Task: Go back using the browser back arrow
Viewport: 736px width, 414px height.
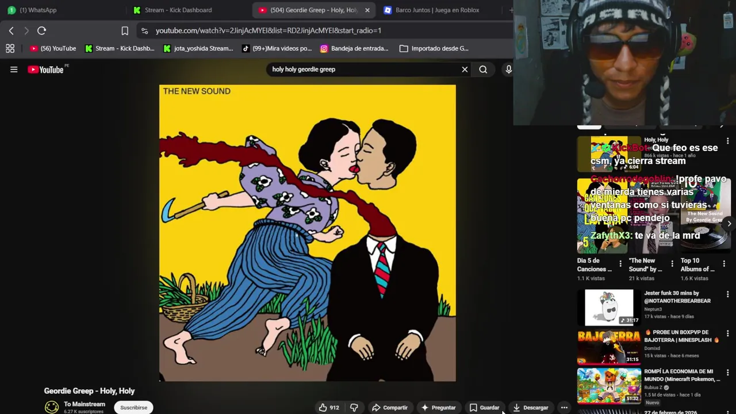Action: pos(11,30)
